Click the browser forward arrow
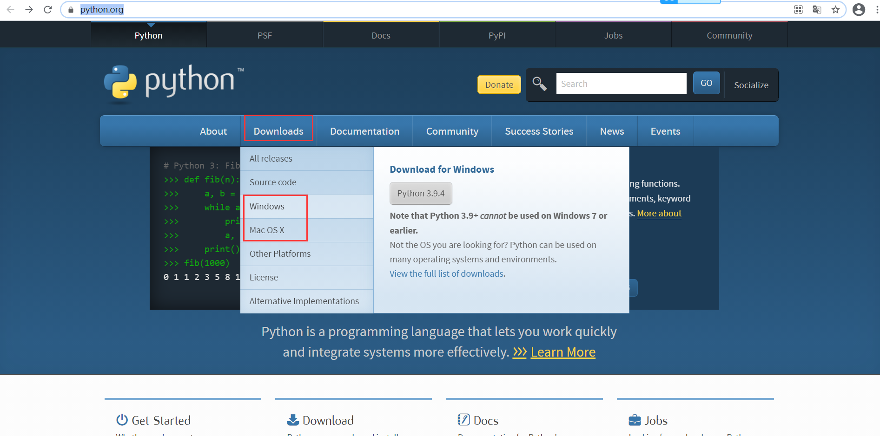 [x=29, y=9]
